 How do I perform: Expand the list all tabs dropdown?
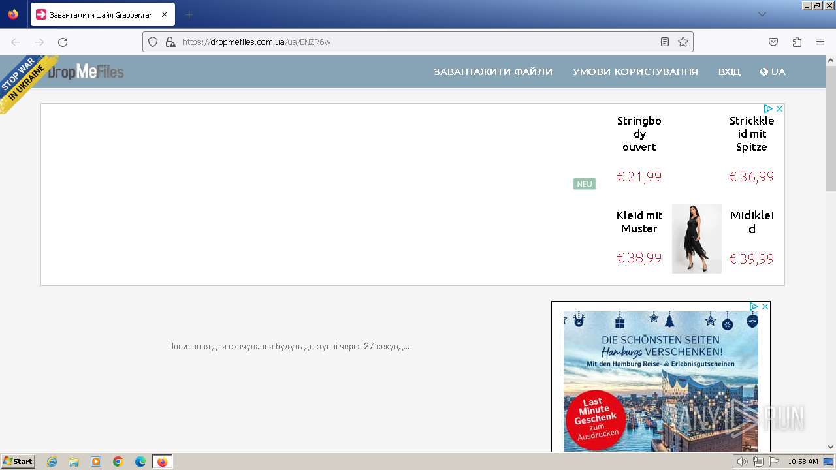click(x=762, y=14)
